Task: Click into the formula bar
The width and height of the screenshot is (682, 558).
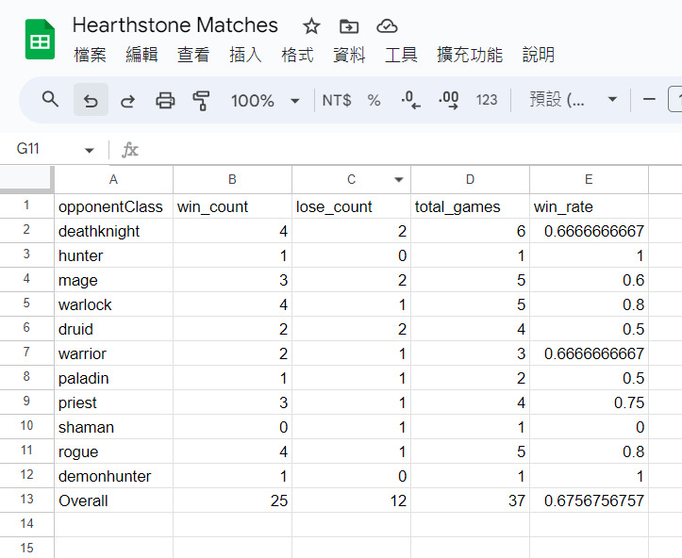Action: (x=408, y=150)
